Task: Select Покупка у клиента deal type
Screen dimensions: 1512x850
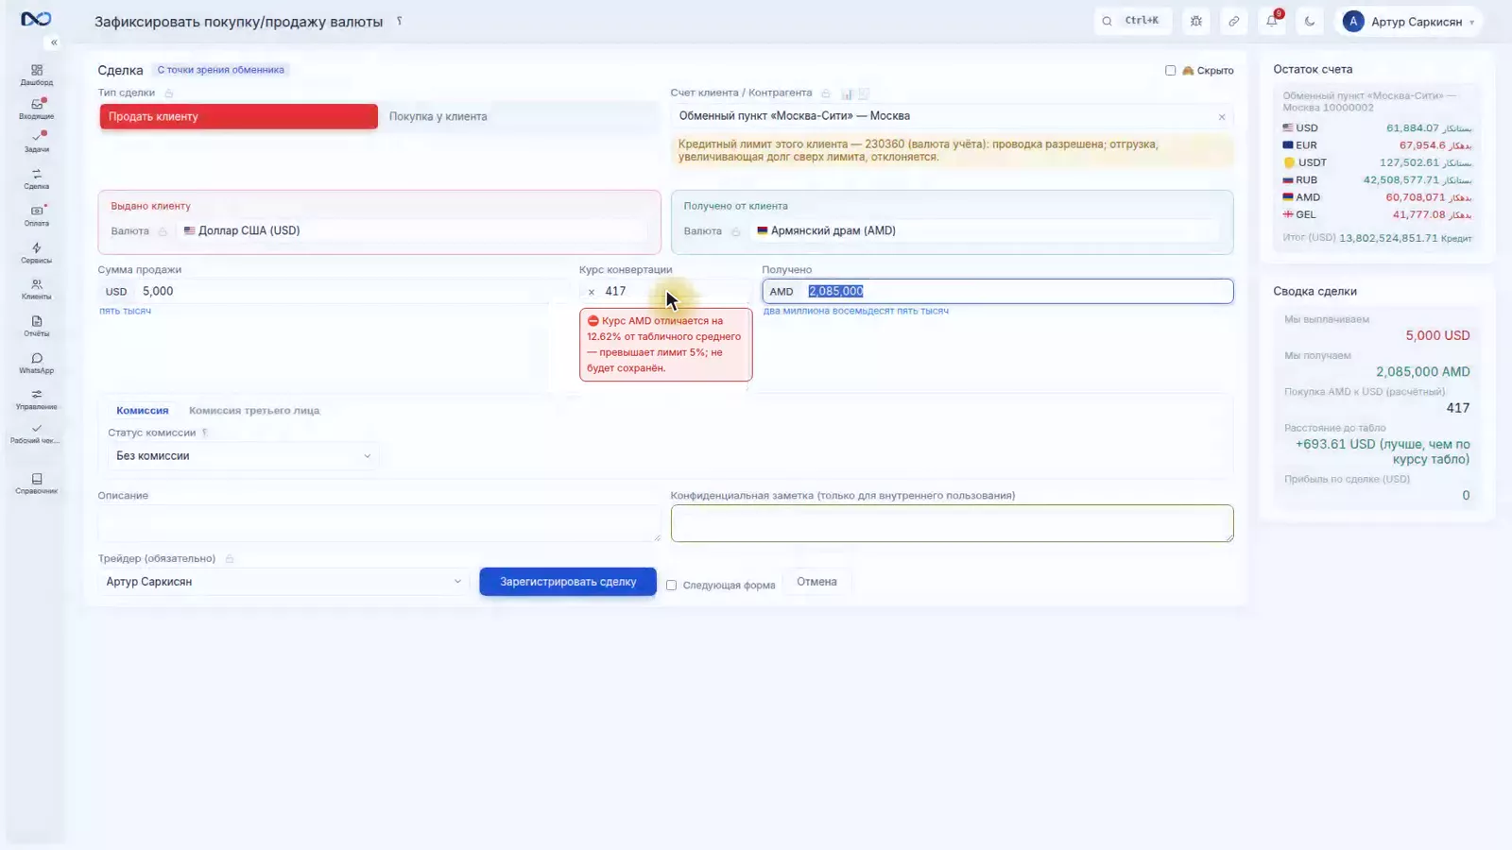Action: tap(518, 116)
